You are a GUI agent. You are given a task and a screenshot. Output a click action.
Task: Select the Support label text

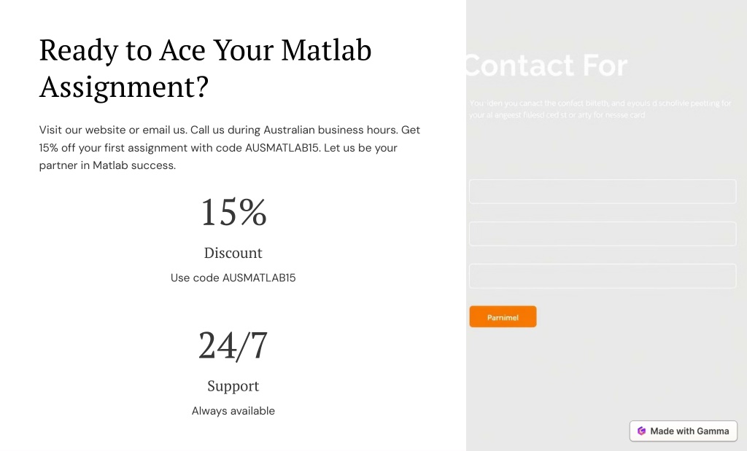click(233, 386)
